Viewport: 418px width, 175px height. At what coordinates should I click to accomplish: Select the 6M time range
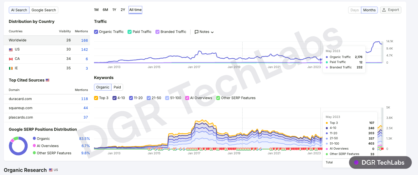click(x=105, y=10)
